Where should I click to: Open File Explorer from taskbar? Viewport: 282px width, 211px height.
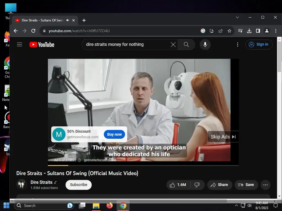pos(96,206)
